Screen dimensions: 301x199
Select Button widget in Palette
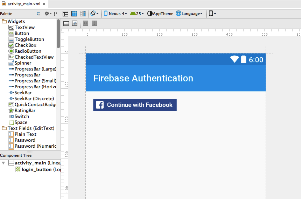coord(19,33)
